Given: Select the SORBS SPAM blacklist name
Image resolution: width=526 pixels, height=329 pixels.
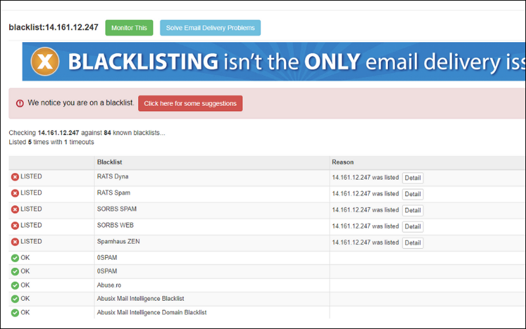Looking at the screenshot, I should pos(117,209).
